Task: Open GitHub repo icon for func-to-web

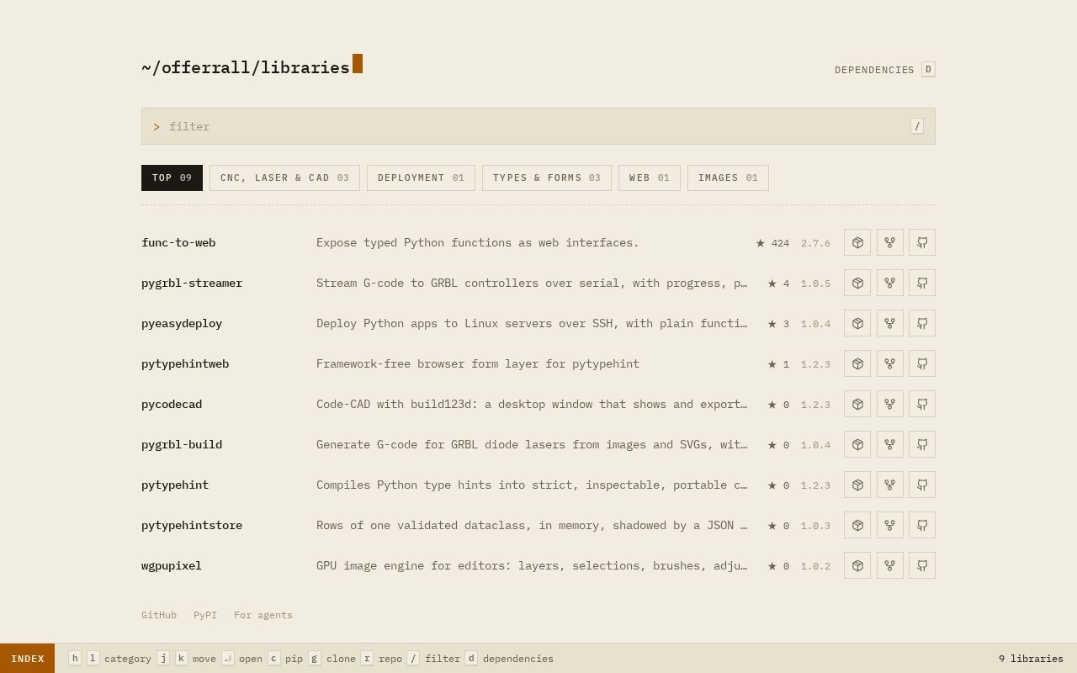Action: click(x=922, y=242)
